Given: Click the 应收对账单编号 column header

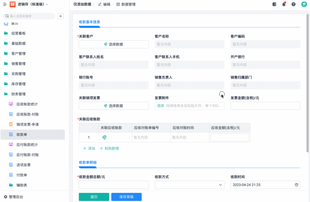Looking at the screenshot, I should click(151, 128).
